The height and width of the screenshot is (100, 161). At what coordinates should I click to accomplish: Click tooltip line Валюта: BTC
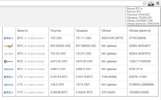(x=134, y=11)
